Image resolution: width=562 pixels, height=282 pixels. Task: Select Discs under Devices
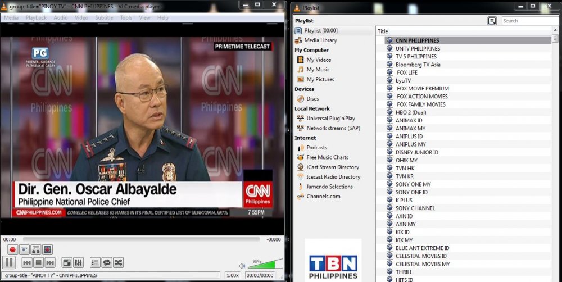pos(312,98)
